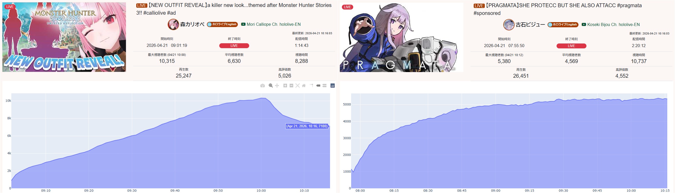Select the peak viewers value 5,380
The width and height of the screenshot is (675, 193).
point(504,61)
